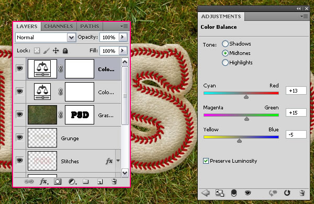Image resolution: width=314 pixels, height=204 pixels.
Task: Open the Opacity slider arrow
Action: 123,37
